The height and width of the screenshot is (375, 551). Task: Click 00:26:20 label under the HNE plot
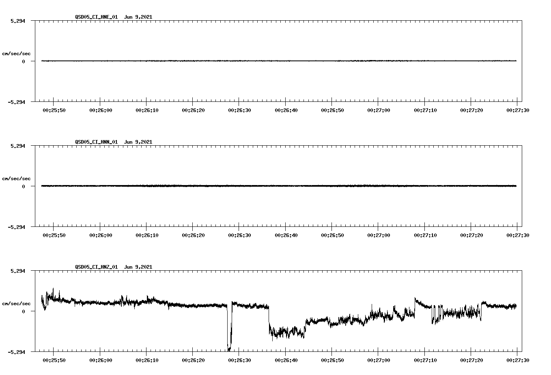pyautogui.click(x=193, y=110)
